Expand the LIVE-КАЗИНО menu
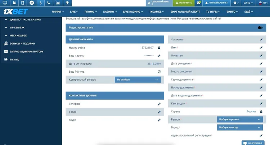 tap(133, 12)
